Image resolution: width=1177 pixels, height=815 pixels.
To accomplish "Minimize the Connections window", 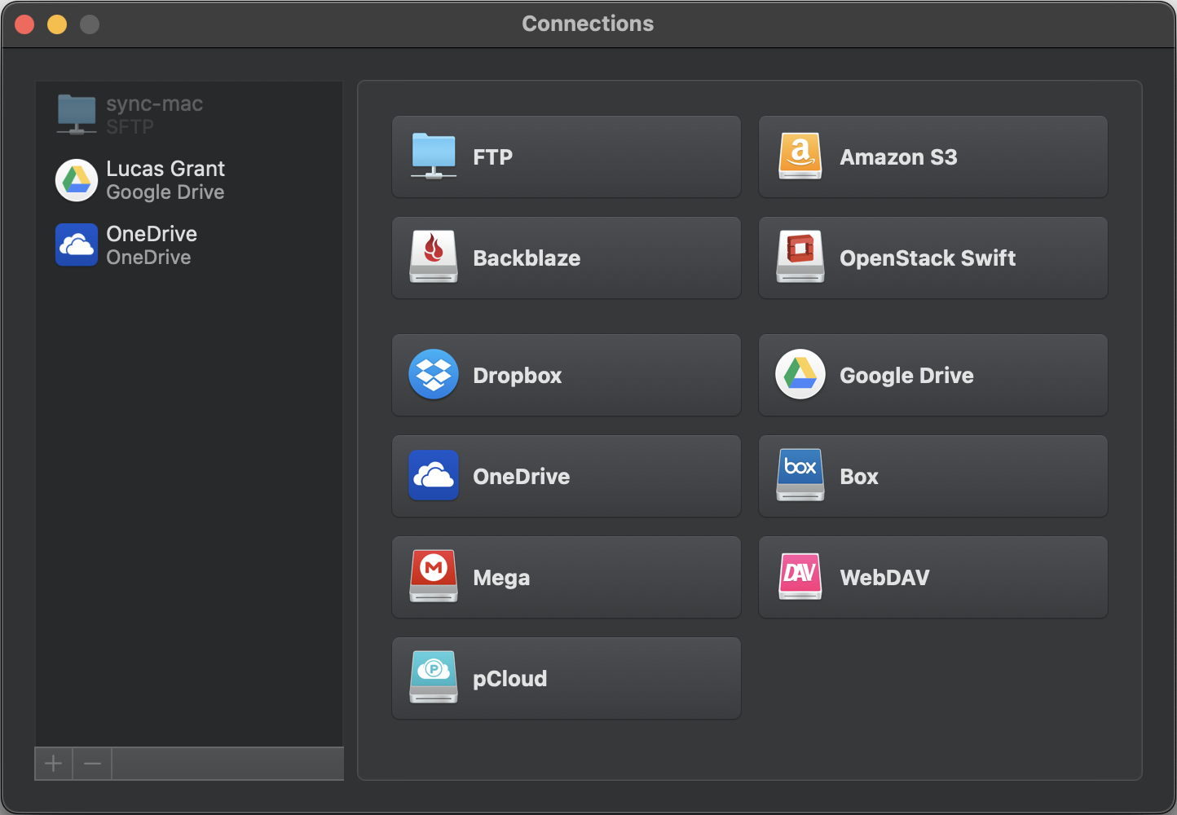I will click(x=57, y=24).
